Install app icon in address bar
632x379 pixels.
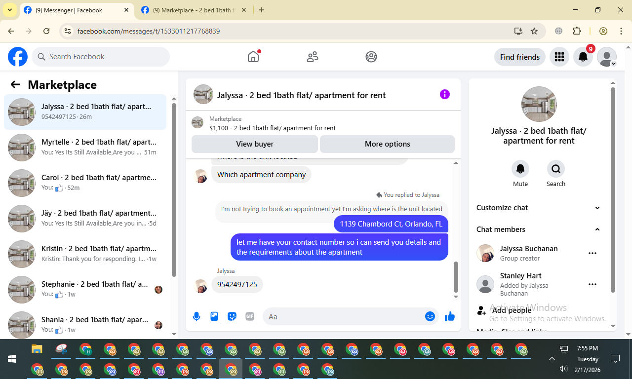518,31
